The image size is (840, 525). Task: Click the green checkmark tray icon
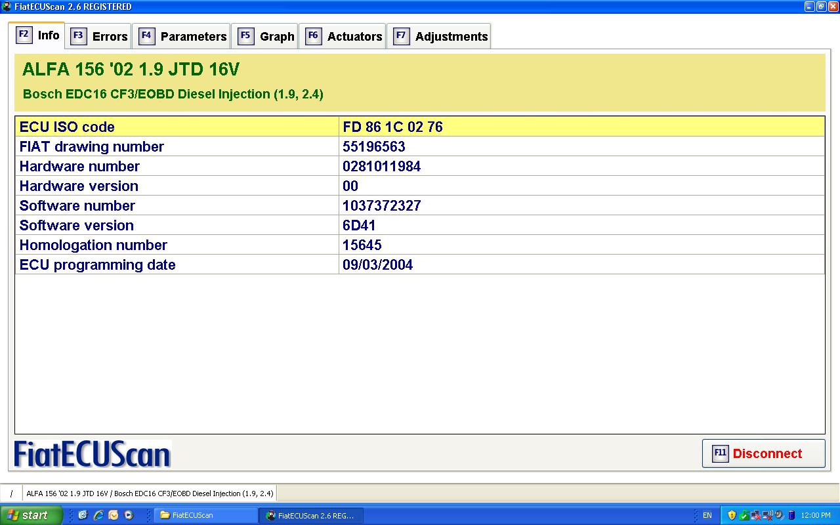(744, 515)
